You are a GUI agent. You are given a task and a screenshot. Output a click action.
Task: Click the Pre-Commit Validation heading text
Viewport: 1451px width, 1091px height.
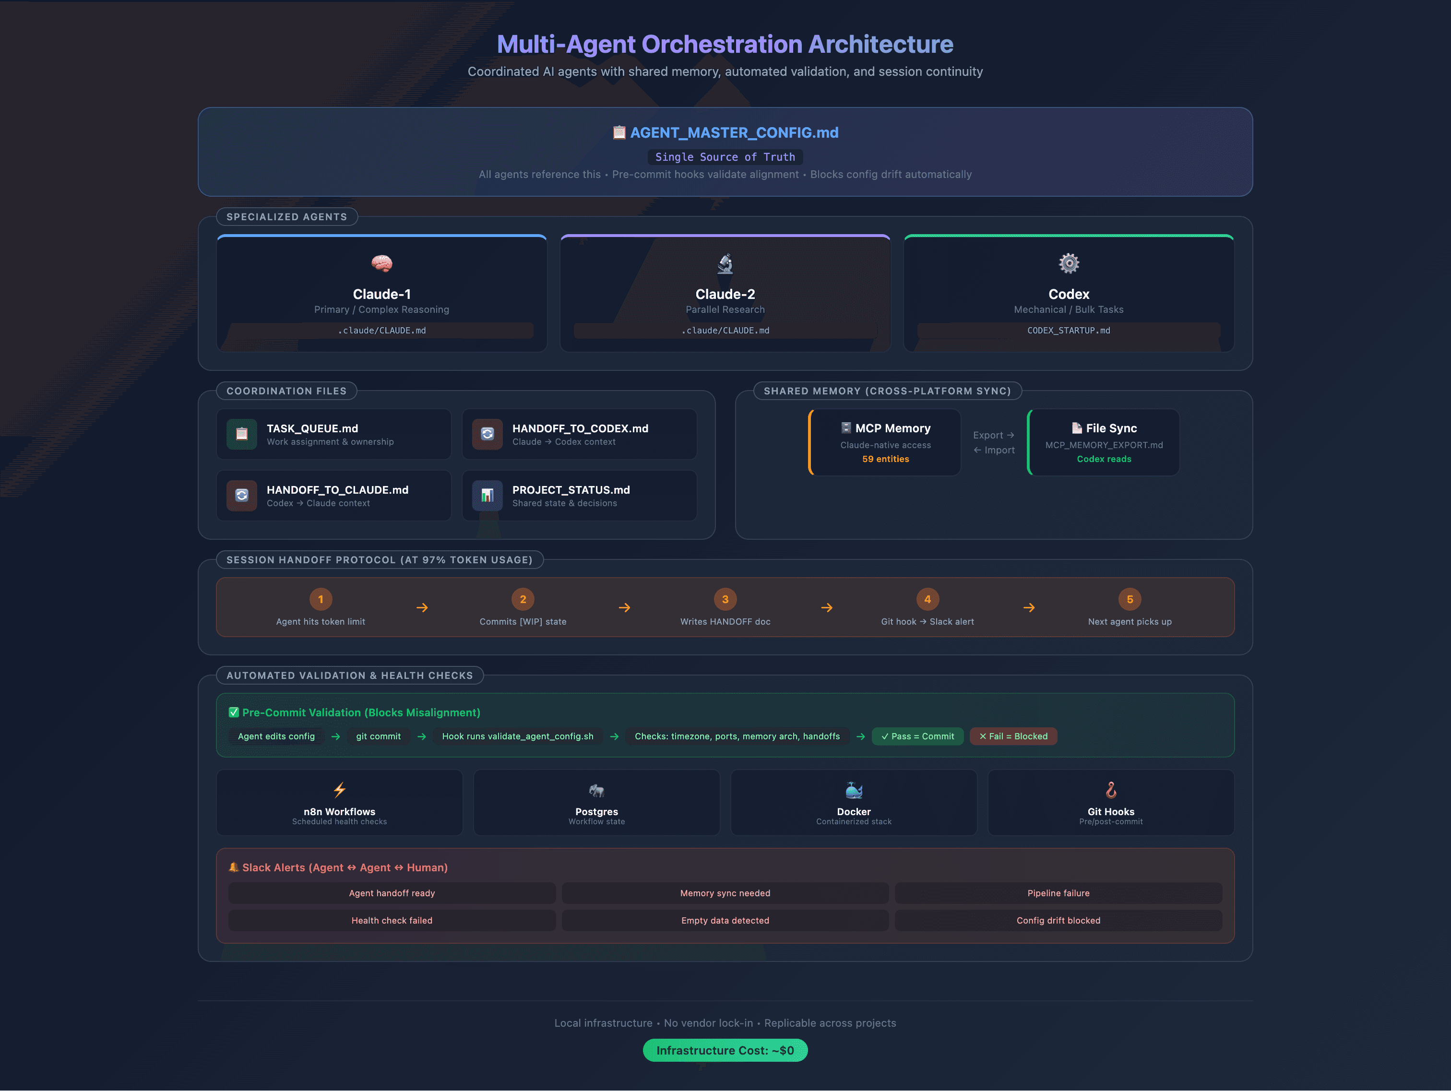(x=361, y=712)
